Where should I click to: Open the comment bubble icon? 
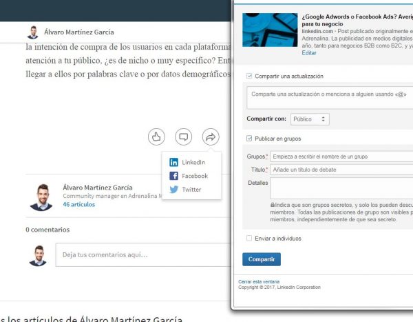(x=184, y=137)
